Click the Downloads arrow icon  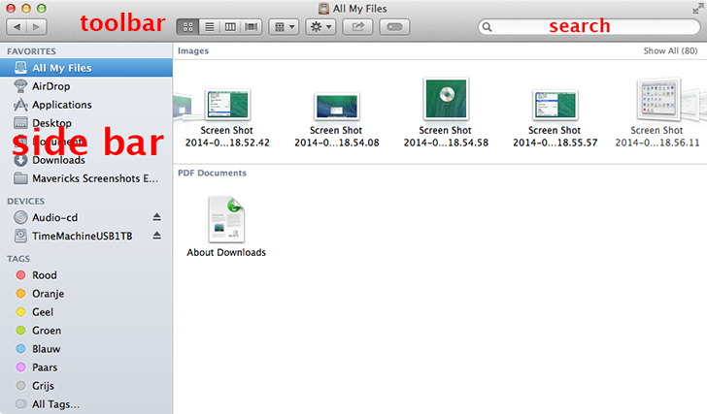[x=20, y=160]
